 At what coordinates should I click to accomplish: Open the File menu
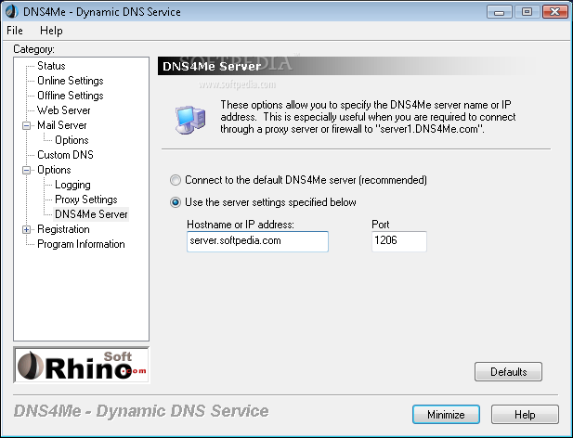15,31
